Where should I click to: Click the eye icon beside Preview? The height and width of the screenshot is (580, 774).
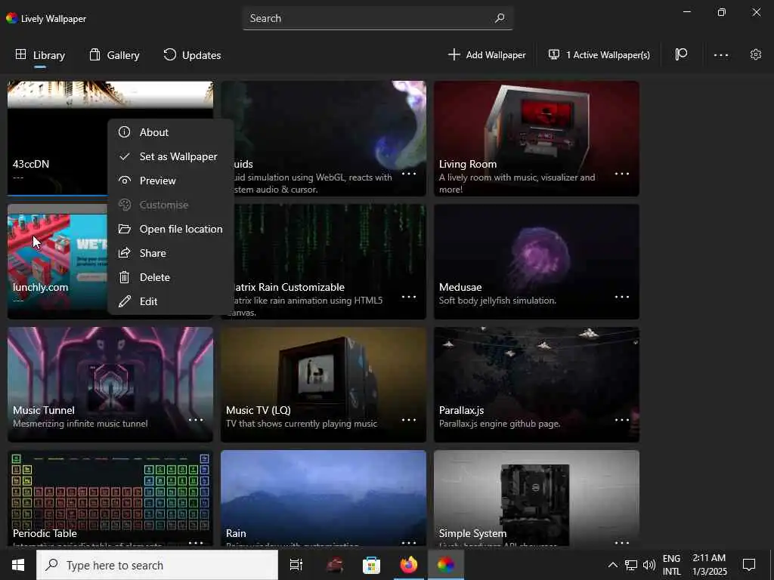pyautogui.click(x=125, y=180)
